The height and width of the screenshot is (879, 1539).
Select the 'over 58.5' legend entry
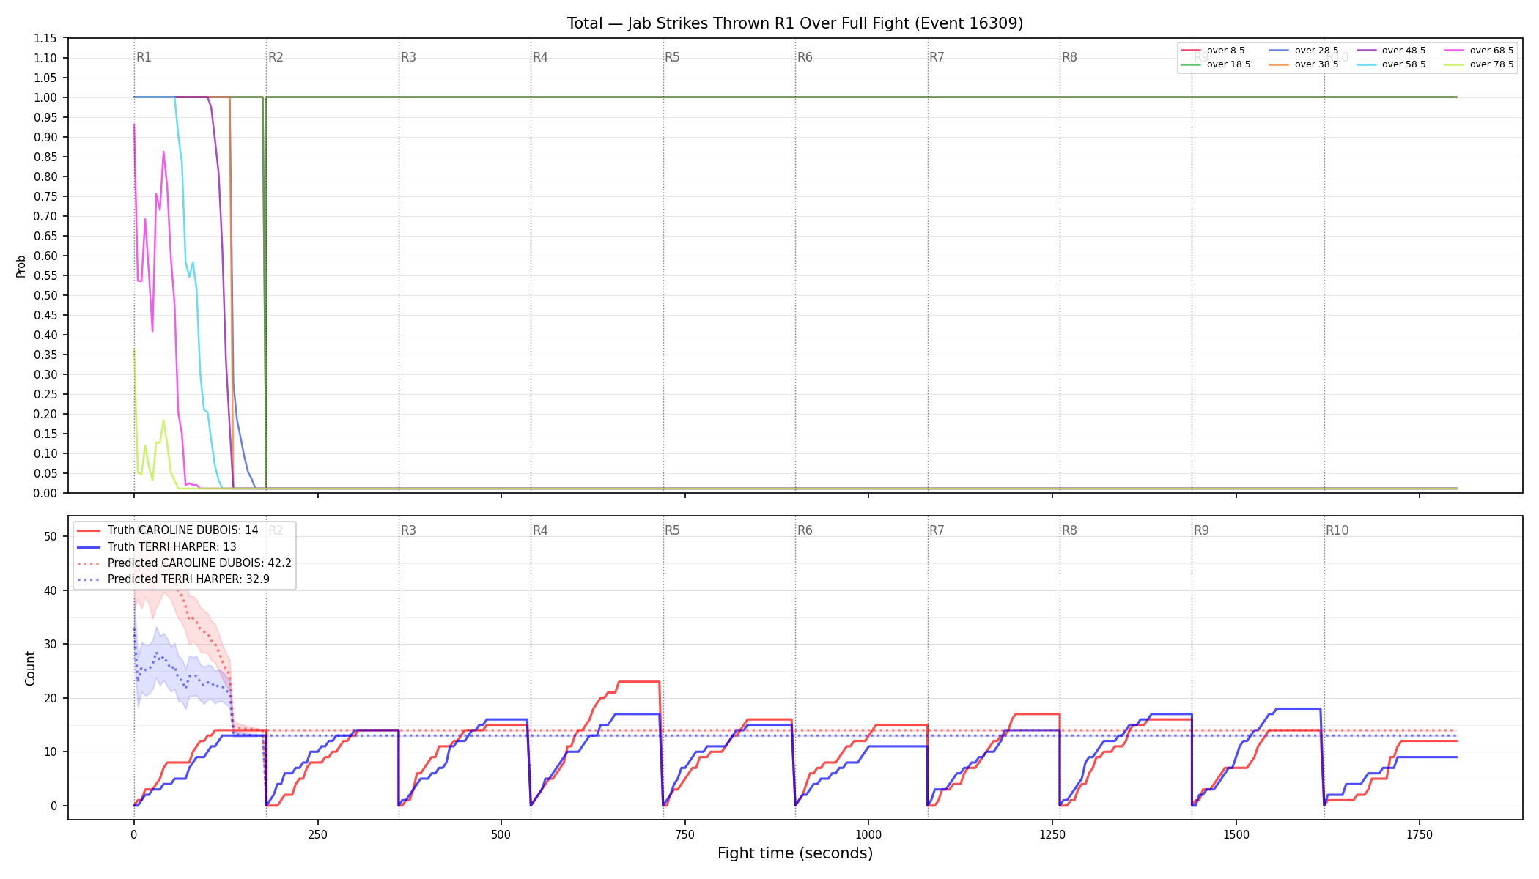(x=1391, y=64)
